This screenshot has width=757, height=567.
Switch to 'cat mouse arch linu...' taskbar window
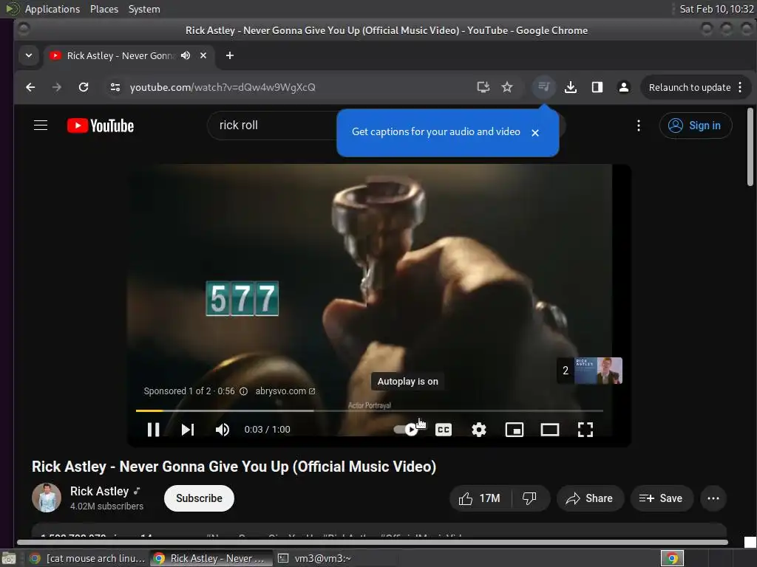(x=87, y=558)
